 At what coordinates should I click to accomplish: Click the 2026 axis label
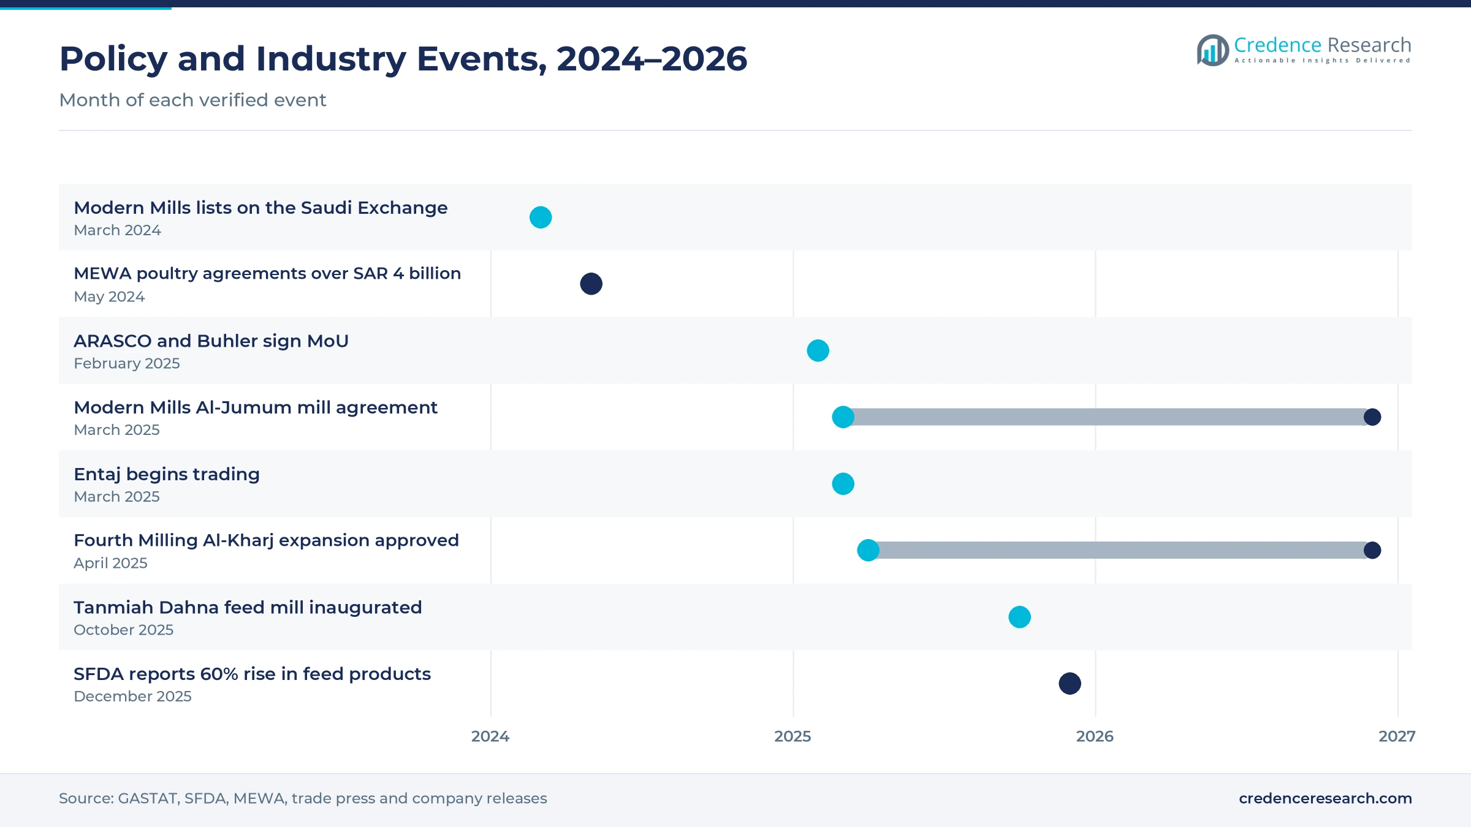[1095, 736]
